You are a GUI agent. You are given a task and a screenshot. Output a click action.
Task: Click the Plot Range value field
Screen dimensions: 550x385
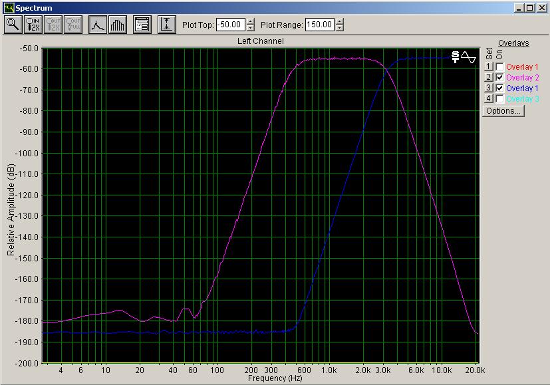tap(319, 25)
